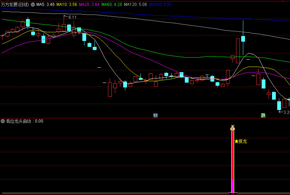This screenshot has height=195, width=290.
Task: Click the money bag signal icon
Action: click(233, 128)
